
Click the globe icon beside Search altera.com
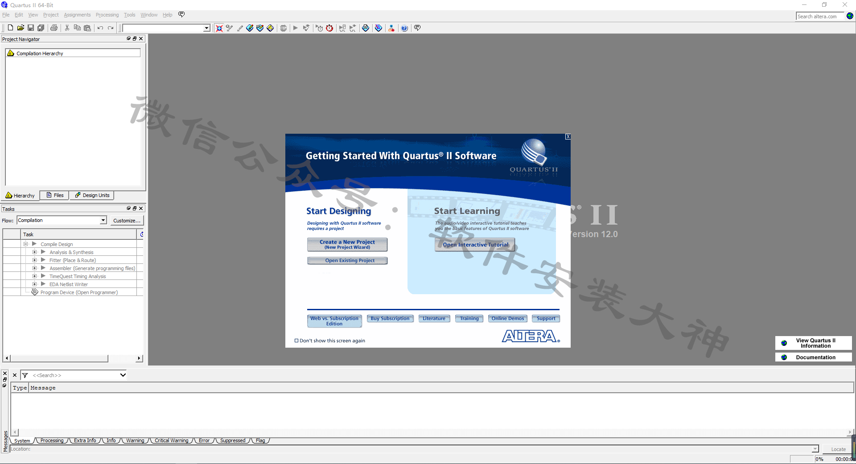tap(850, 16)
